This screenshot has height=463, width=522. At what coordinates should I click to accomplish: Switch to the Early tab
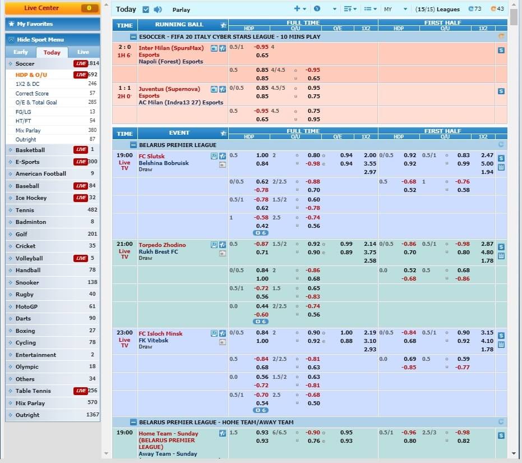click(21, 52)
